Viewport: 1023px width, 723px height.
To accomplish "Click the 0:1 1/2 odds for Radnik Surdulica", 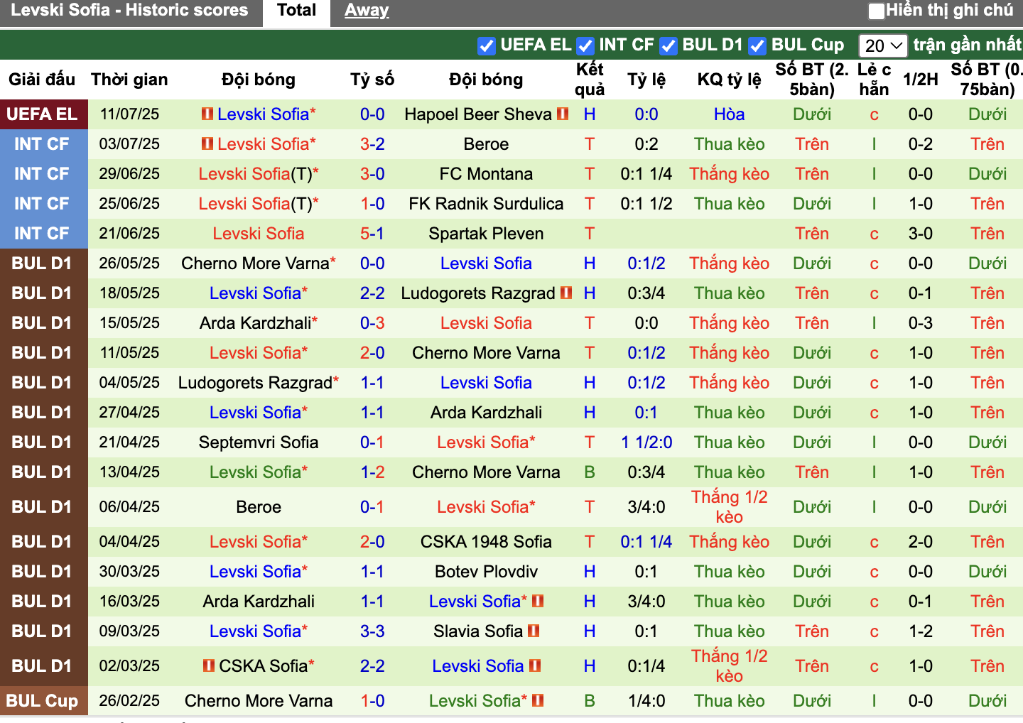I will pos(646,204).
